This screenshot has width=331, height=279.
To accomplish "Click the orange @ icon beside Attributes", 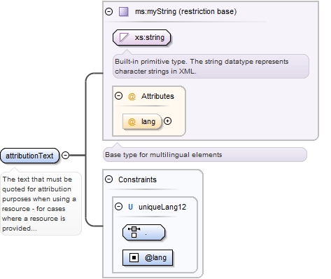I will (132, 96).
